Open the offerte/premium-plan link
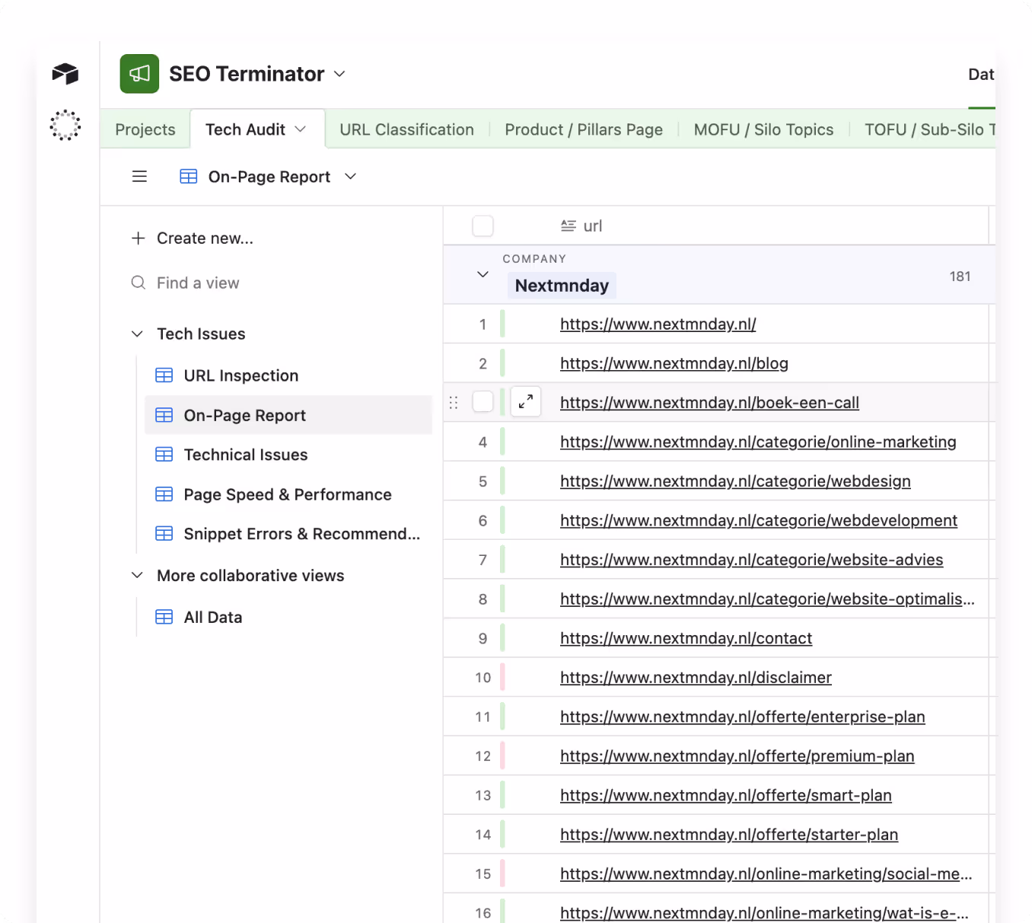Image resolution: width=1032 pixels, height=923 pixels. pos(737,756)
